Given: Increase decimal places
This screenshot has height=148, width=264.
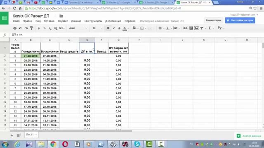Looking at the screenshot, I should (56, 28).
